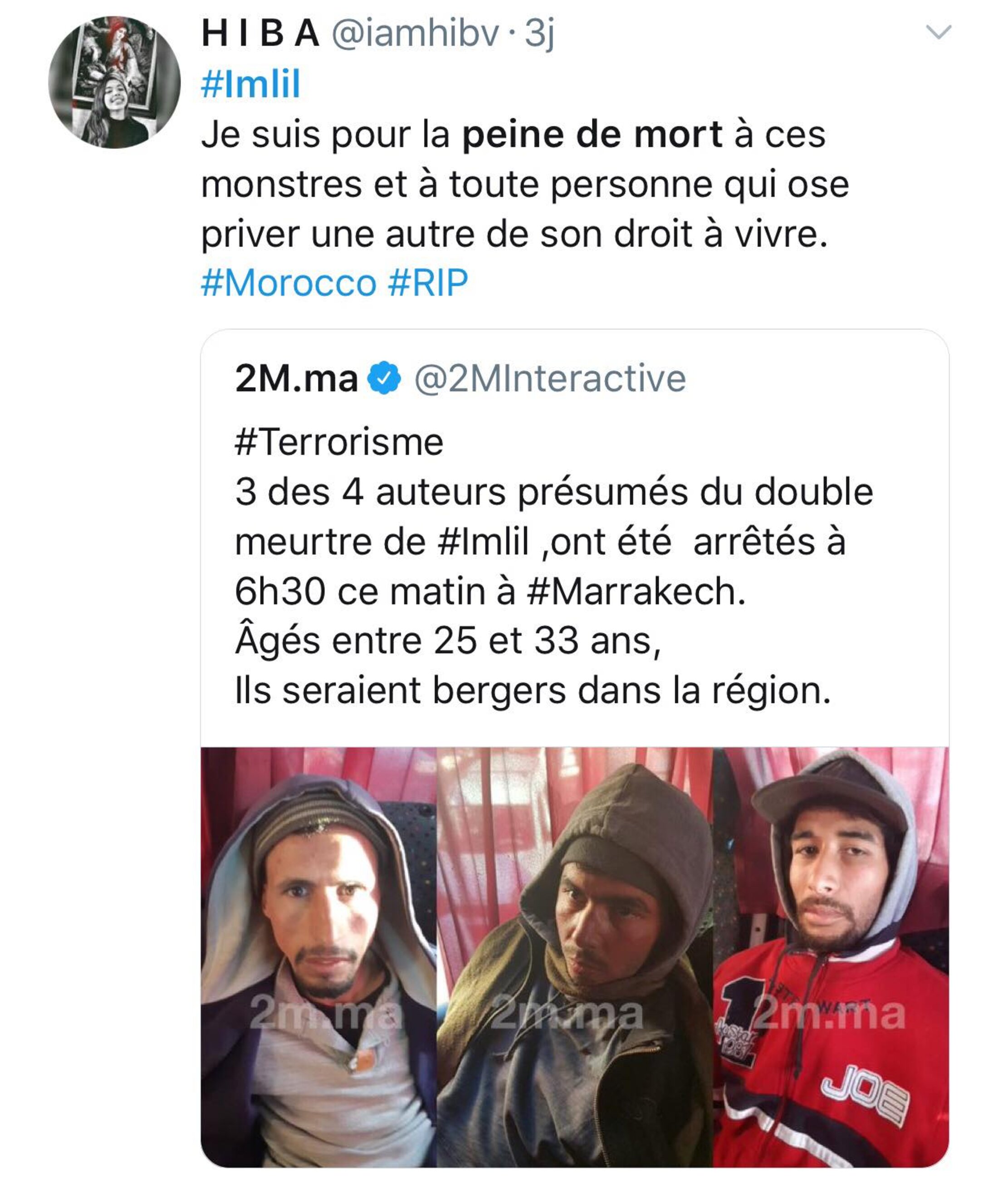Open HIBA display name profile

260,34
